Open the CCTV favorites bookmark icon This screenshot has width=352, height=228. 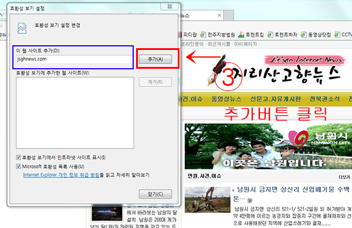(337, 35)
